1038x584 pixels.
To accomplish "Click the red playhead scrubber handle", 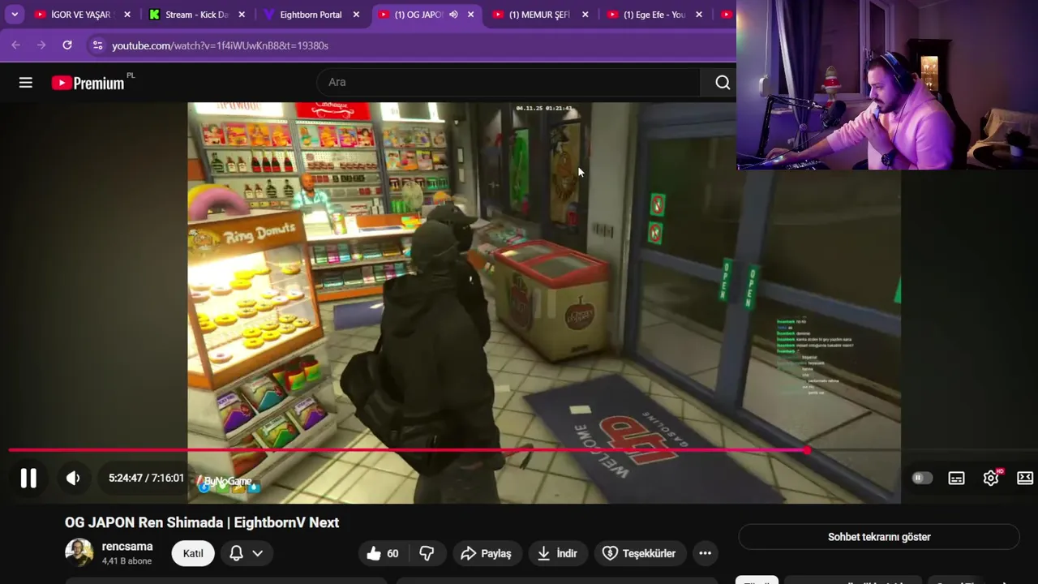I will 808,450.
